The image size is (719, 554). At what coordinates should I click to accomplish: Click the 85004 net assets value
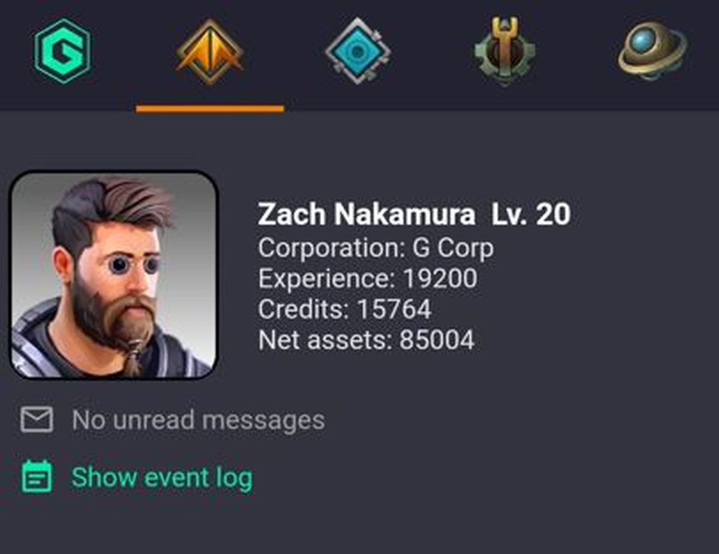[437, 341]
